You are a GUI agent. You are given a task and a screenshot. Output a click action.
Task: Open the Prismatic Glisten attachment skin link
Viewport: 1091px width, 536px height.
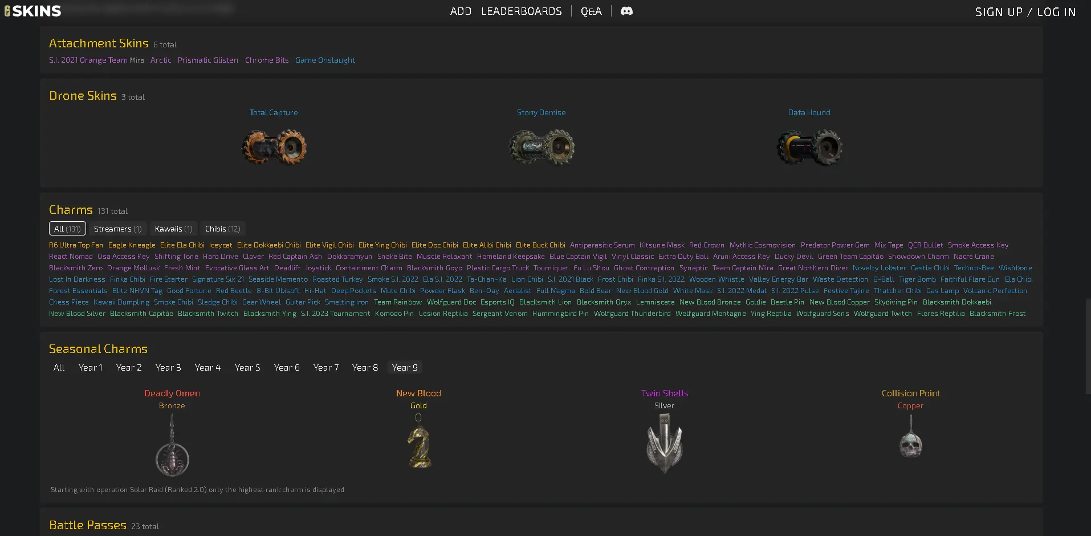coord(207,60)
